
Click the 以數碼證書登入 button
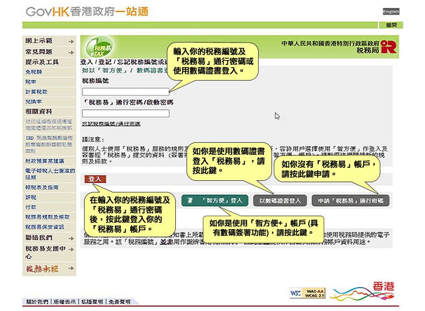[280, 200]
